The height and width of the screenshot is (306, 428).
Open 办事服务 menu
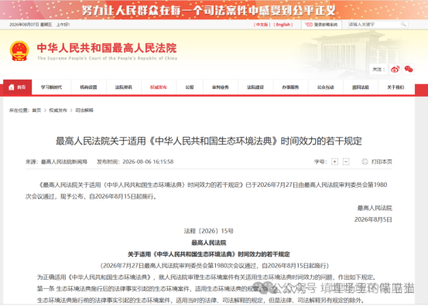pos(290,87)
